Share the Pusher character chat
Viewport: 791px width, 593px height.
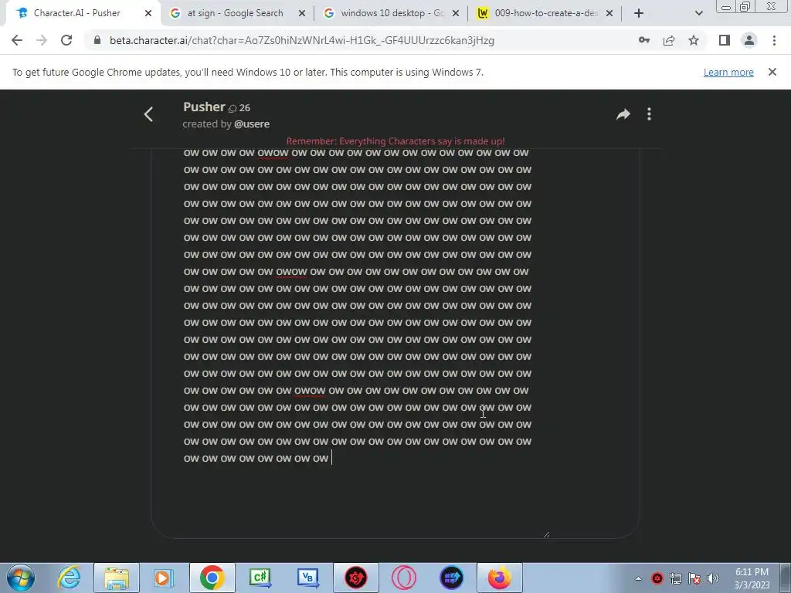pos(623,114)
